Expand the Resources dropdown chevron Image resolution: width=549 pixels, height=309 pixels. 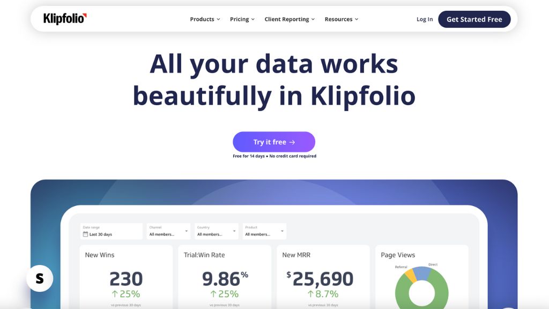[357, 19]
